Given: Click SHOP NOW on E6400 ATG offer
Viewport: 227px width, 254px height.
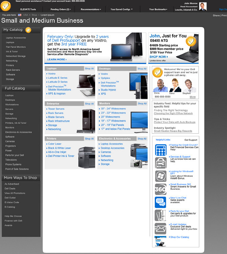Looking at the screenshot, I should coord(159,57).
